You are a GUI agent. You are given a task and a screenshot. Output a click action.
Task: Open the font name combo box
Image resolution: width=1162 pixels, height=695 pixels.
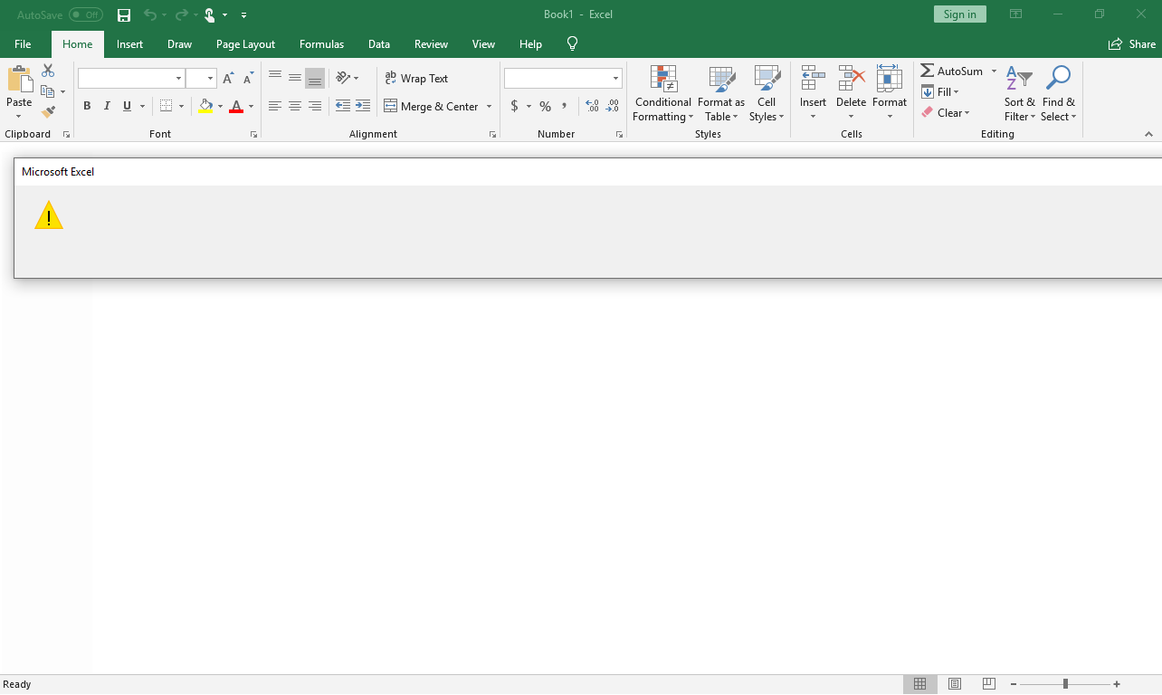131,79
